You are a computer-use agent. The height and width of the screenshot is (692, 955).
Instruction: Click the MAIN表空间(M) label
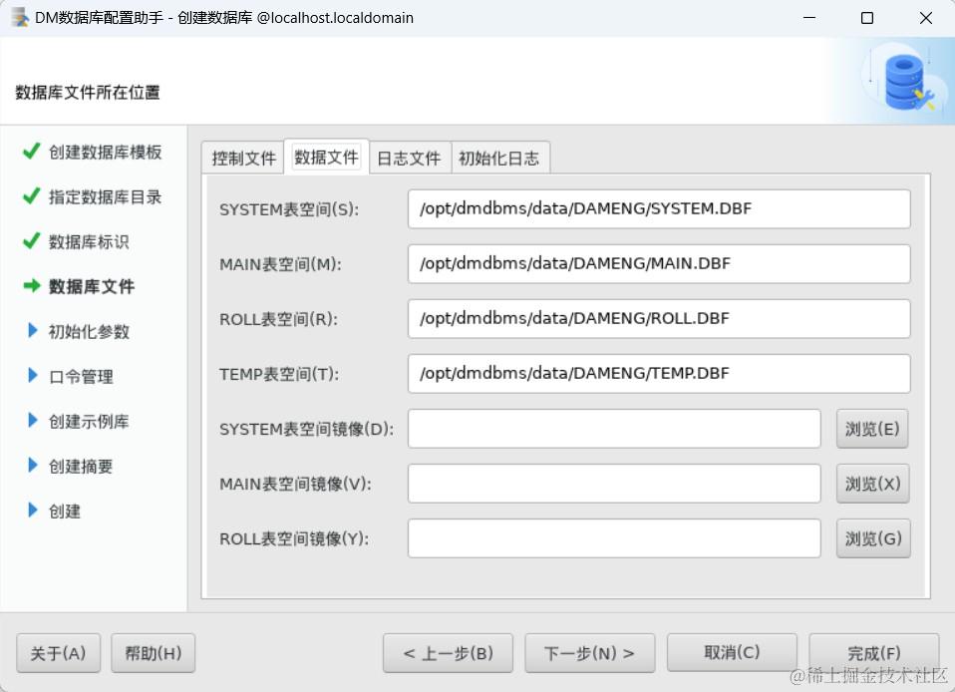(280, 264)
